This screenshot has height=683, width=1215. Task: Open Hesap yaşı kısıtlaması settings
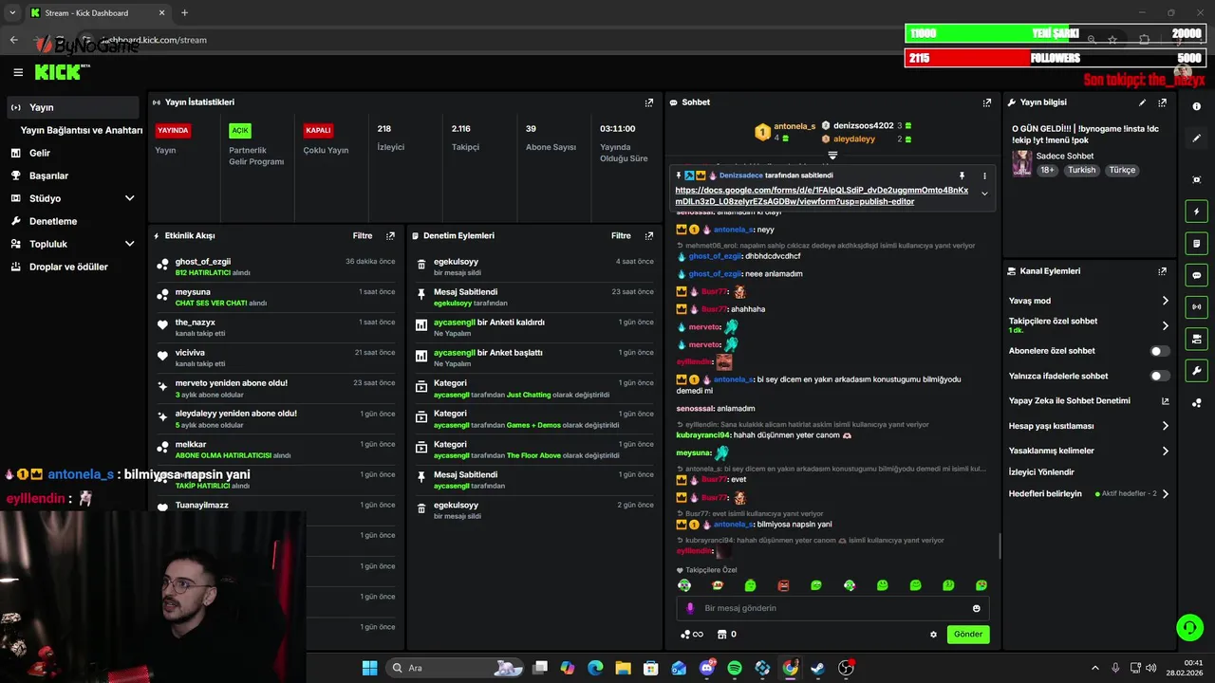click(x=1166, y=426)
